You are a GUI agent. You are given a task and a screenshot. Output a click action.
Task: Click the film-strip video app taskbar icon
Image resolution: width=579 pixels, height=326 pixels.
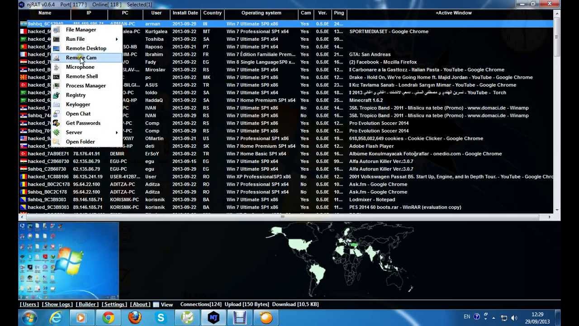click(x=240, y=317)
